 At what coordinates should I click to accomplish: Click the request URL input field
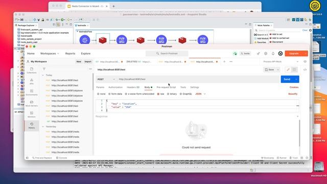point(198,79)
